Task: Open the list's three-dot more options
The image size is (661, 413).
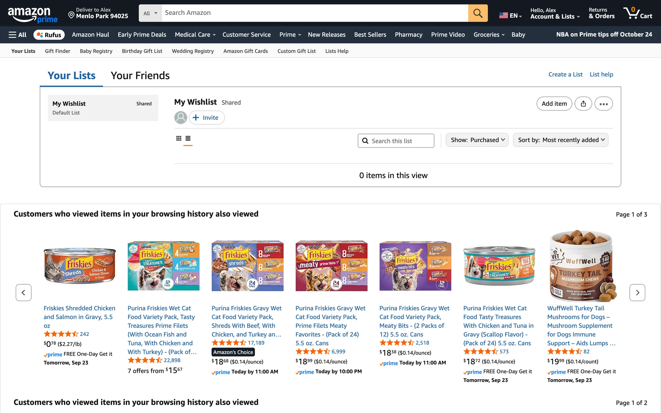Action: click(x=604, y=104)
